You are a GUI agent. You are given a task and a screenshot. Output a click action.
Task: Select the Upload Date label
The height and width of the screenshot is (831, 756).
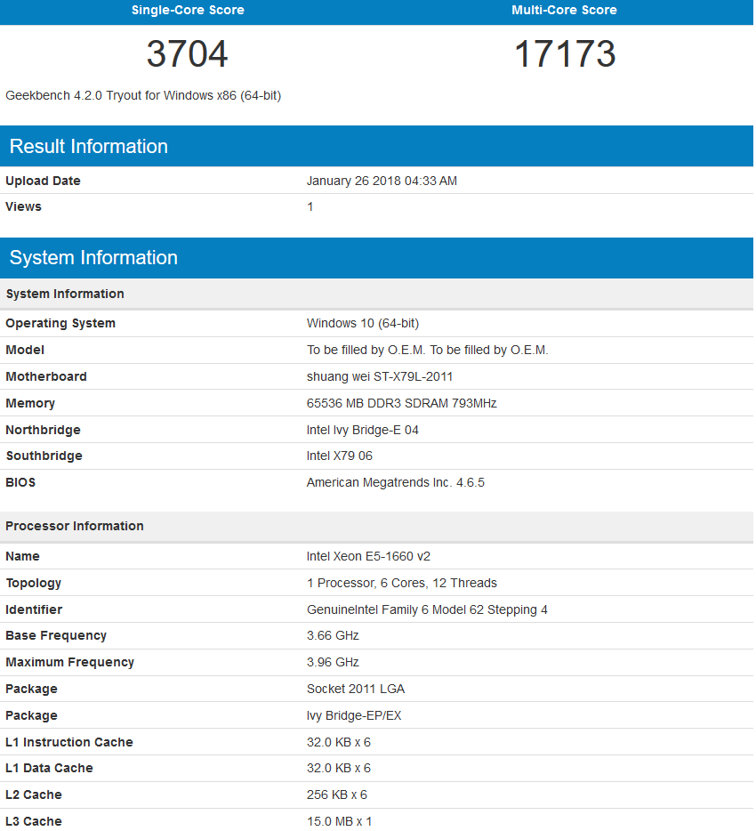pos(43,181)
